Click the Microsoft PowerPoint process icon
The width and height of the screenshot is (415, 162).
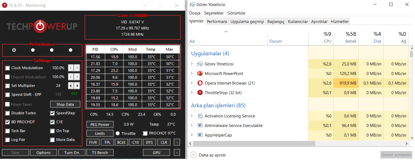(x=200, y=74)
